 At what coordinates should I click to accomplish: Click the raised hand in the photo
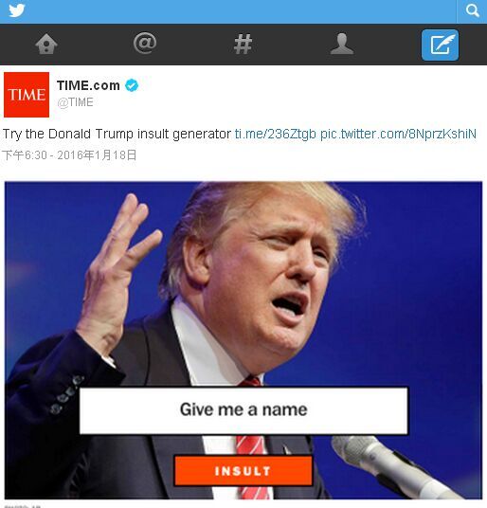[117, 269]
